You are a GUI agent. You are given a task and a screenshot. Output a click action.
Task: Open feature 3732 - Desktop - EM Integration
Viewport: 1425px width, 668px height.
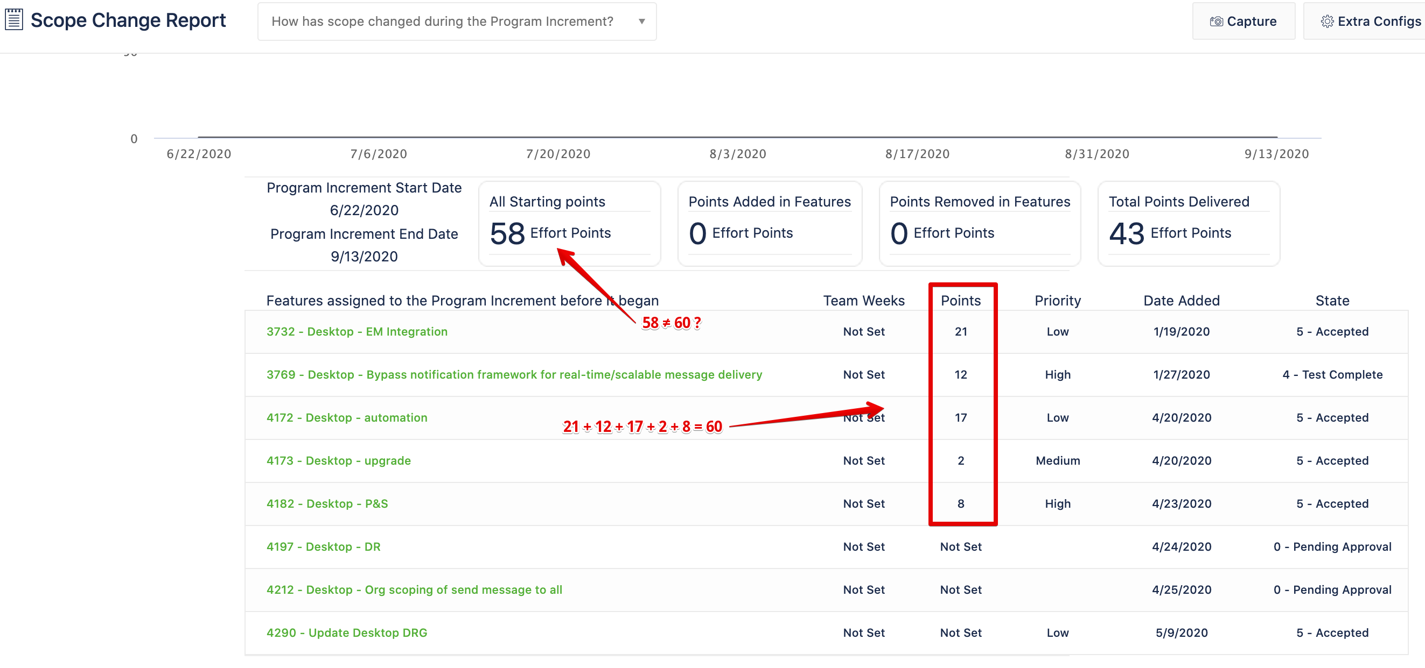(357, 331)
